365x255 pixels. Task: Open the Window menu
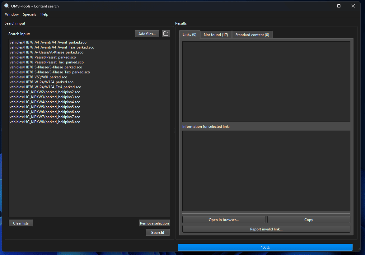[x=12, y=14]
